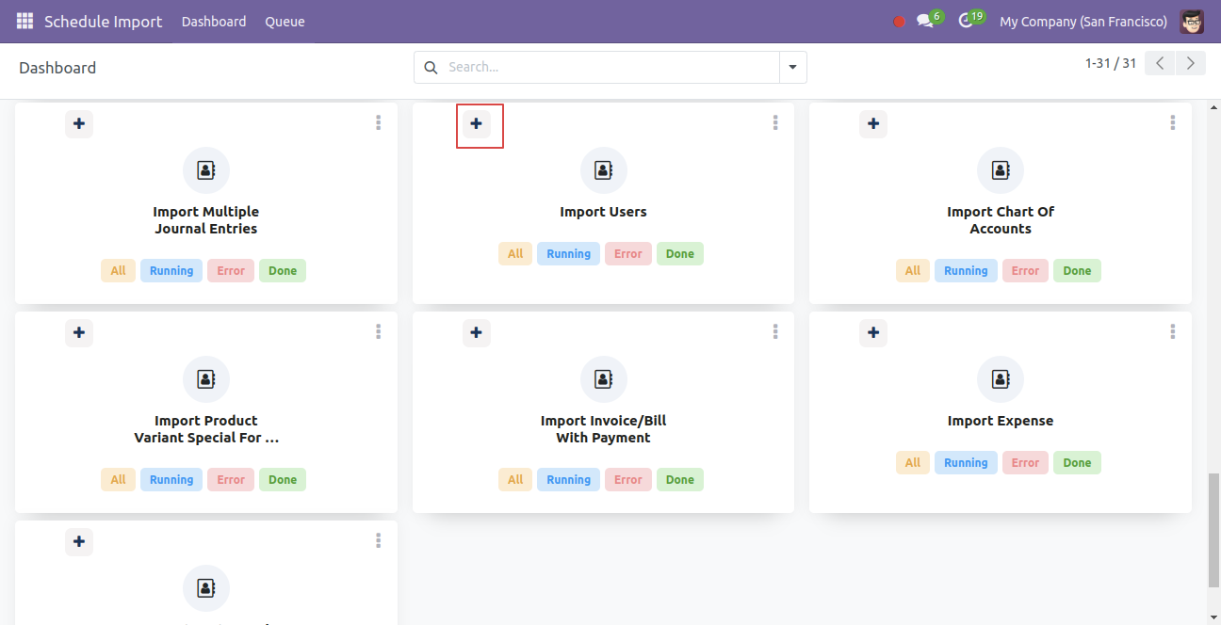
Task: Show Running for Import Users
Action: [569, 254]
